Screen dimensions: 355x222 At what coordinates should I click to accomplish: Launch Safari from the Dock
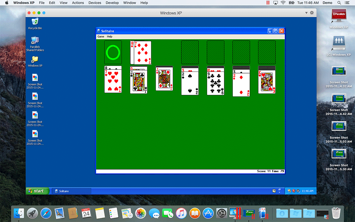click(46, 213)
